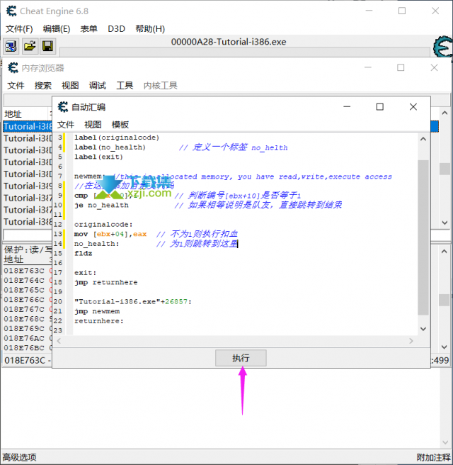
Task: Click the 执行 execute button
Action: click(x=241, y=358)
